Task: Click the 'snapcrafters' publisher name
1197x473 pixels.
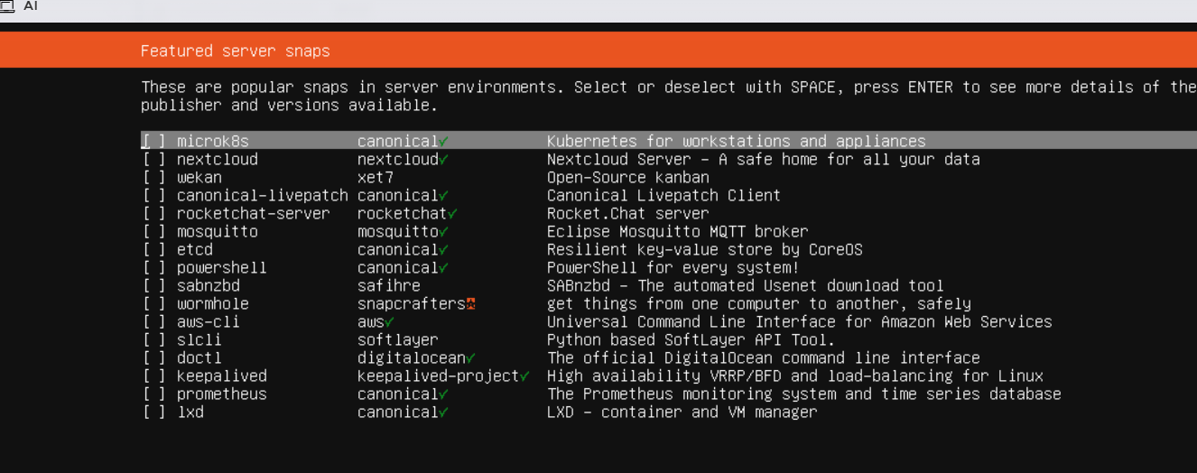Action: (412, 304)
